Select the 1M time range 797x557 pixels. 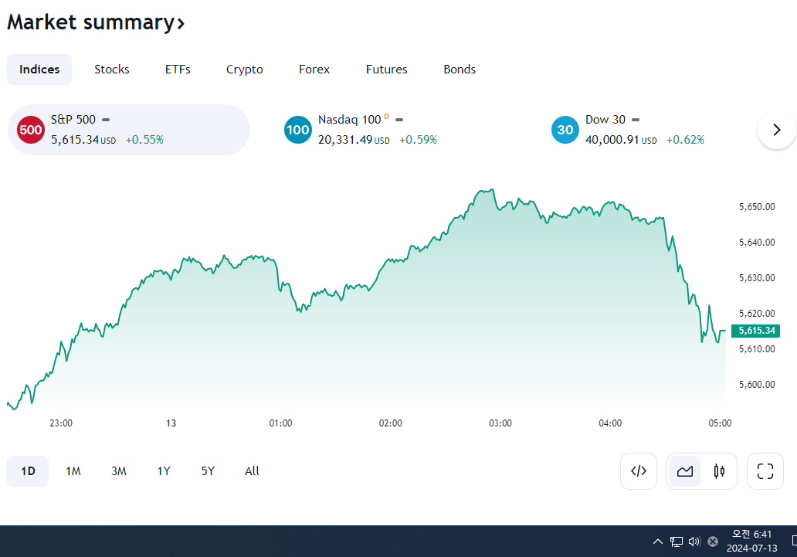tap(73, 471)
